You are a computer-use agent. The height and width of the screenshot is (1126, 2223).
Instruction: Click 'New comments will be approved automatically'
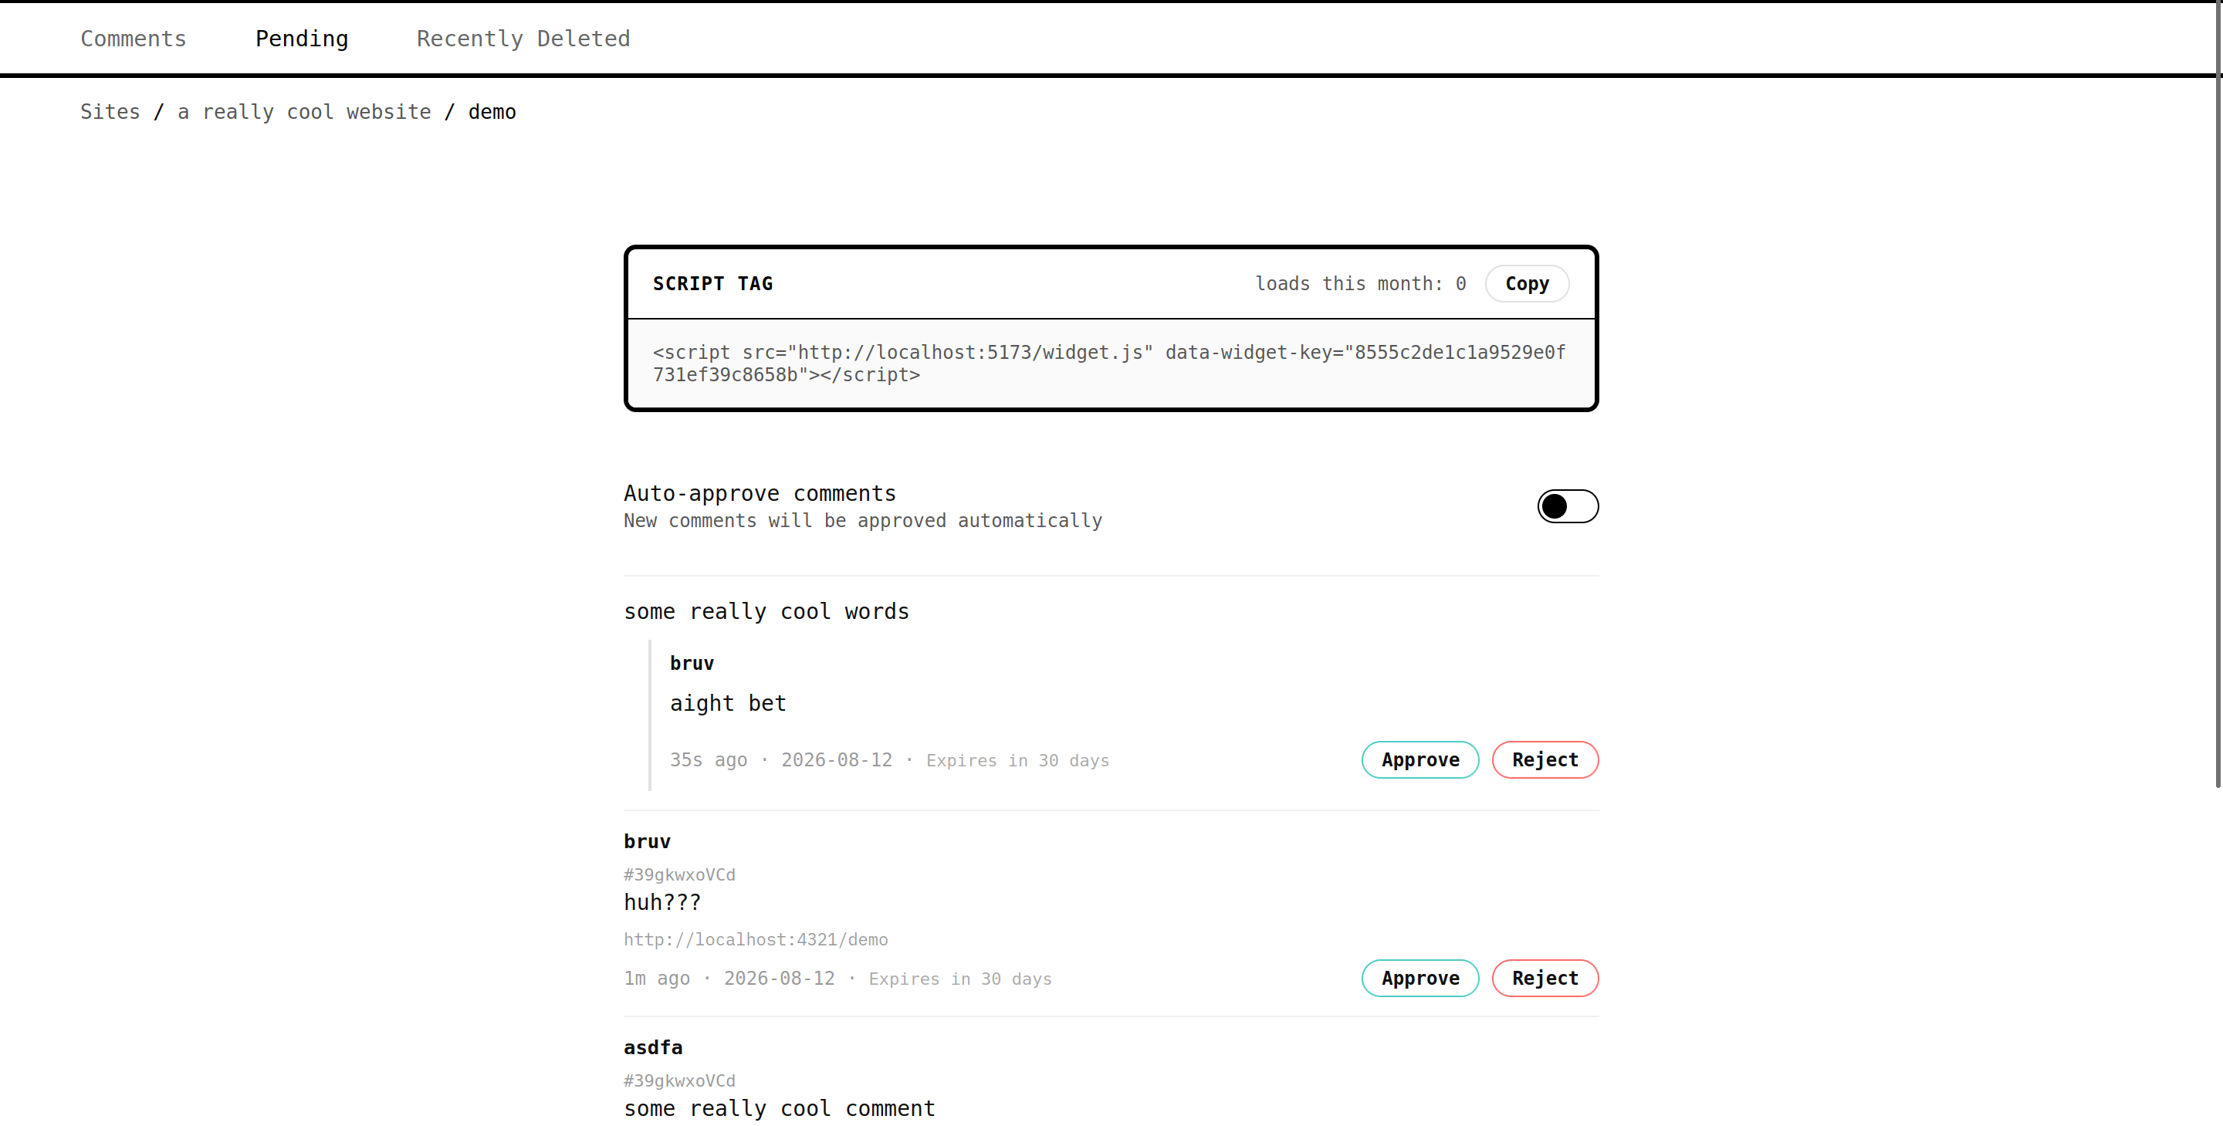863,521
